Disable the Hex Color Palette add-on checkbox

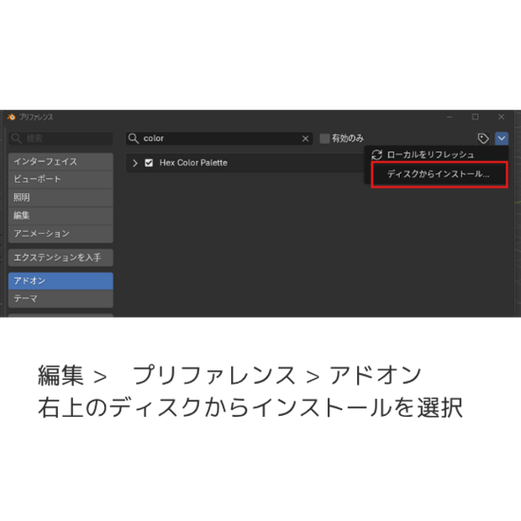click(149, 163)
